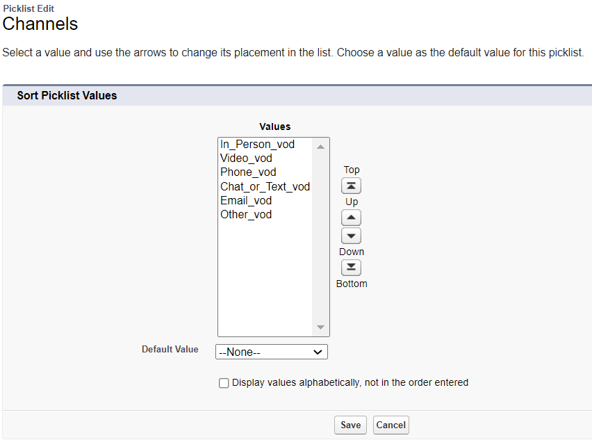This screenshot has height=440, width=592.
Task: Select the Chat_or_Text_vod value
Action: pyautogui.click(x=265, y=186)
